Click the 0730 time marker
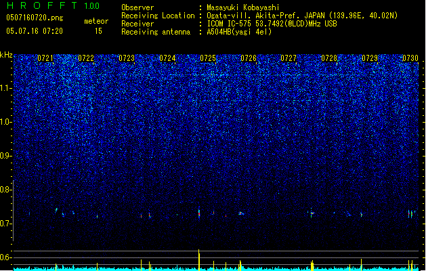 tap(410, 58)
